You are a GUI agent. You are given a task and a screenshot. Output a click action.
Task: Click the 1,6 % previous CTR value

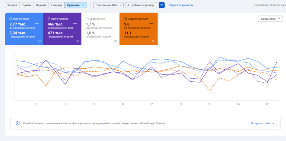pyautogui.click(x=90, y=33)
